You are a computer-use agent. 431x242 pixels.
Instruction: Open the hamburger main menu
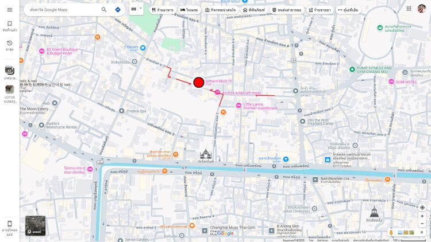coord(10,10)
